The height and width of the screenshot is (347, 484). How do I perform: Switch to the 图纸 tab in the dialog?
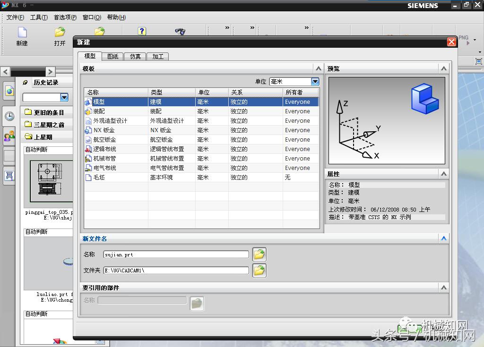tap(113, 56)
